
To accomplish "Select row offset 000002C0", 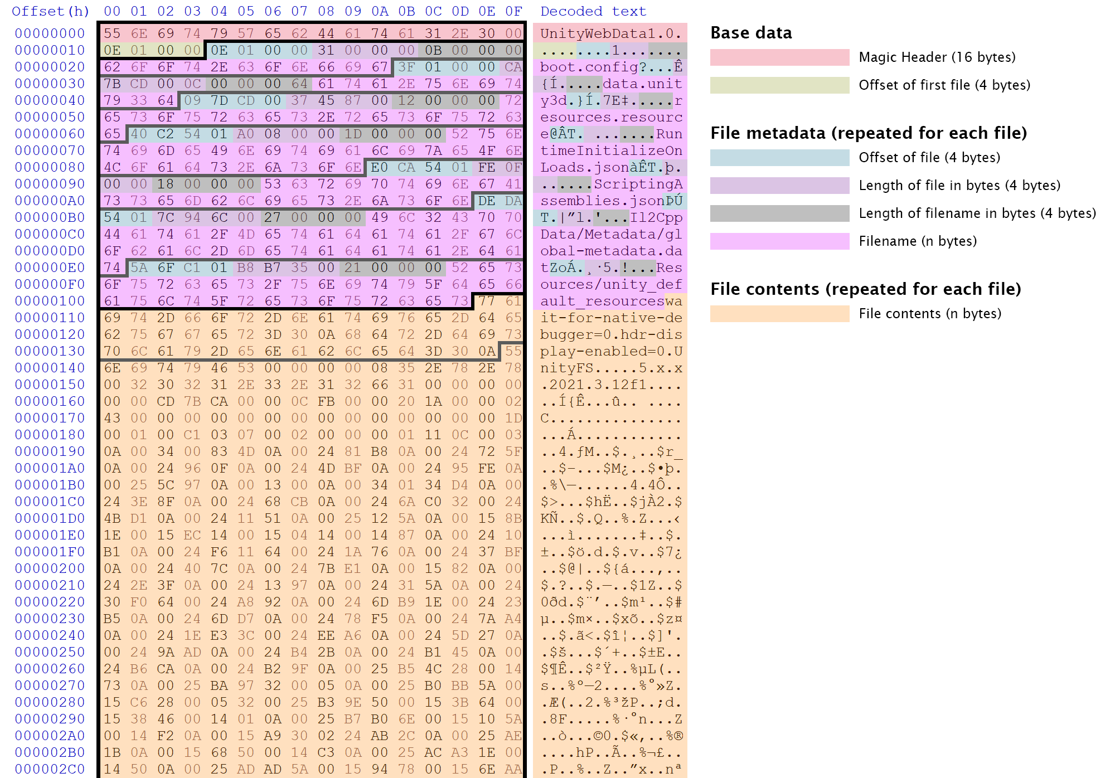I will (50, 769).
